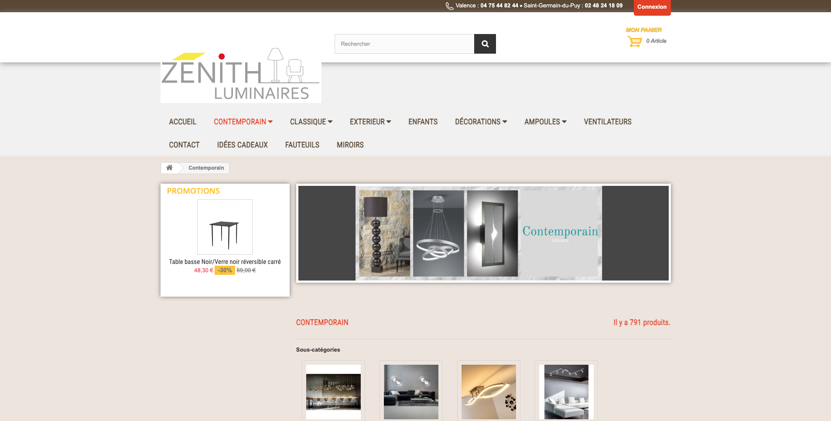Image resolution: width=831 pixels, height=421 pixels.
Task: Click the Contemporain design banner image
Action: pos(483,233)
